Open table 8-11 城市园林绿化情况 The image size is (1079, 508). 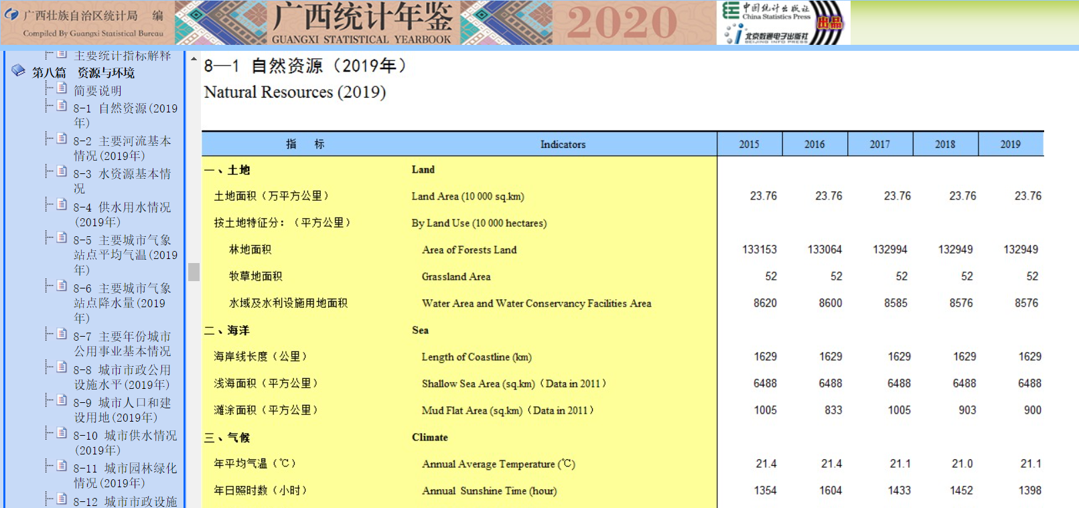pyautogui.click(x=125, y=475)
